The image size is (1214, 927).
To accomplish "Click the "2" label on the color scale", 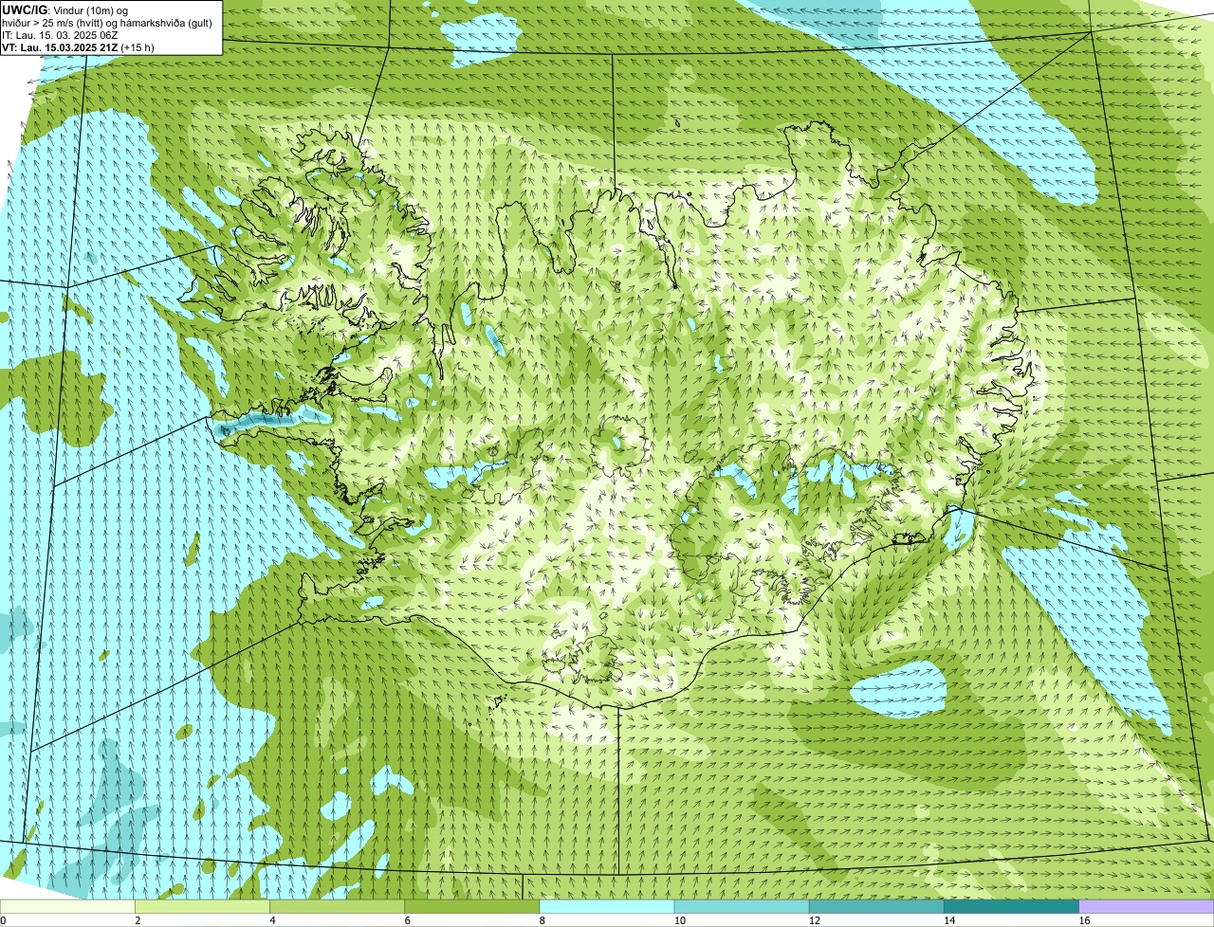I will tap(138, 920).
